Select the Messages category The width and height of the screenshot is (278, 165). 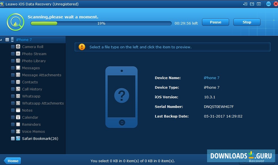tap(31, 68)
